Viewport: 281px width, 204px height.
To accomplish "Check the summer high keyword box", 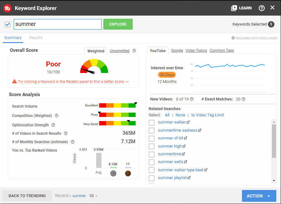I will point(152,146).
